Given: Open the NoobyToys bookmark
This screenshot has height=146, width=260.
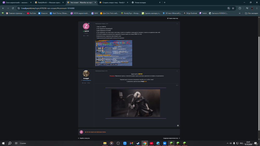Looking at the screenshot, I should click(130, 13).
